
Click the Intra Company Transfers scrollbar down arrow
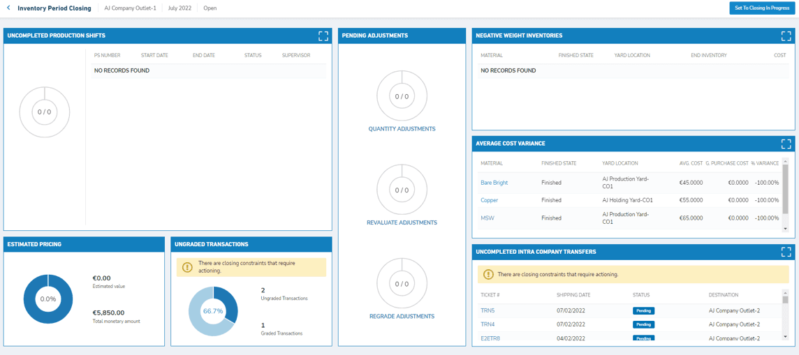click(785, 335)
